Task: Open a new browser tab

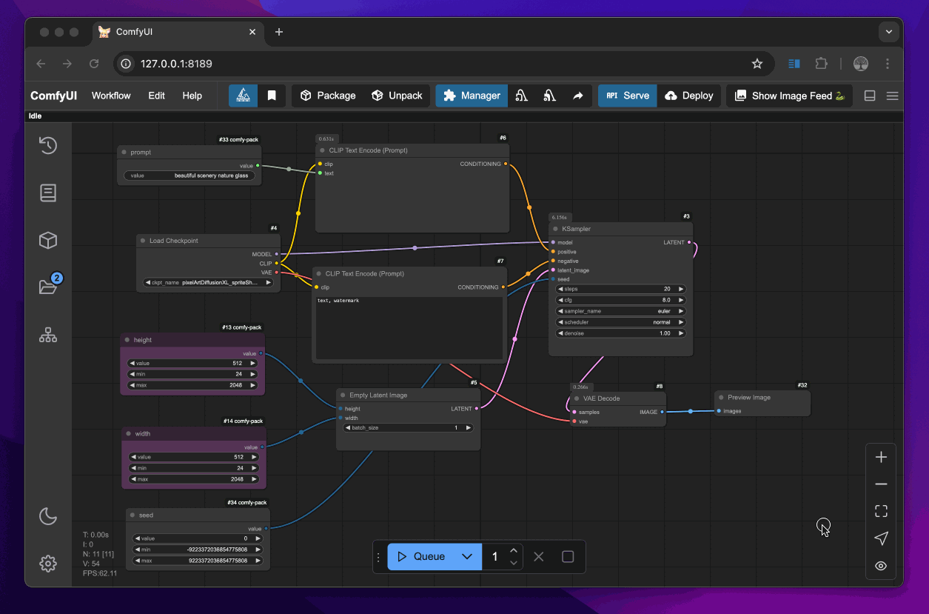Action: pos(279,32)
